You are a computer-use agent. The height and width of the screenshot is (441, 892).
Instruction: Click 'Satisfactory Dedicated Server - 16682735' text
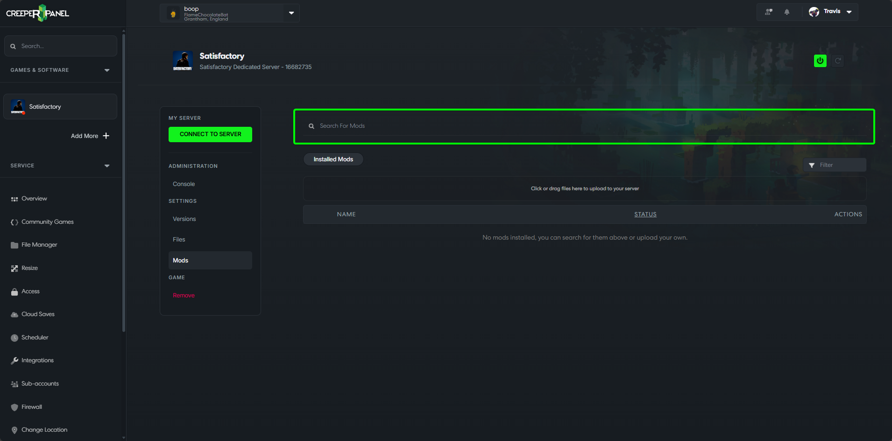pyautogui.click(x=255, y=67)
